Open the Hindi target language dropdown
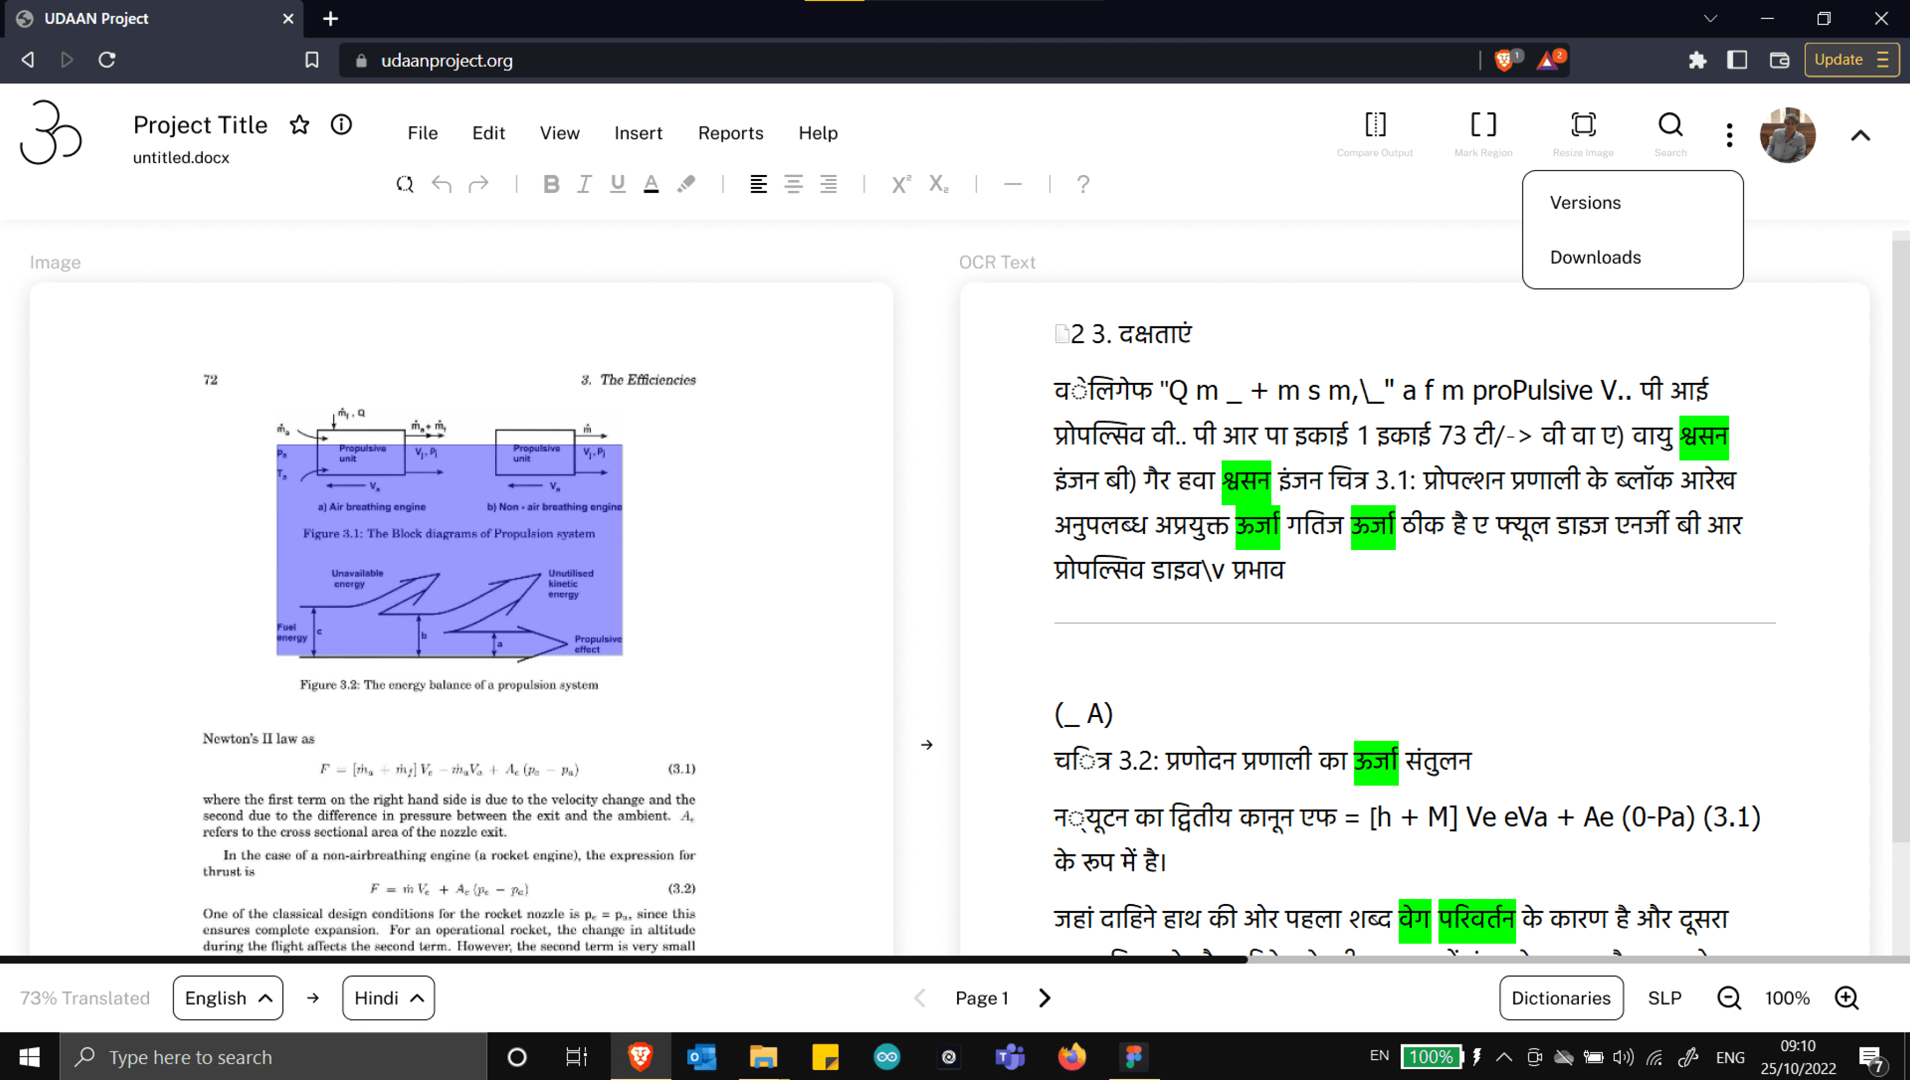This screenshot has height=1080, width=1910. point(388,997)
